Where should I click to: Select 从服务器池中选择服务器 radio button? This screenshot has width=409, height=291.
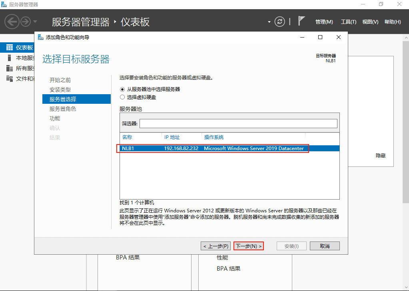point(122,89)
